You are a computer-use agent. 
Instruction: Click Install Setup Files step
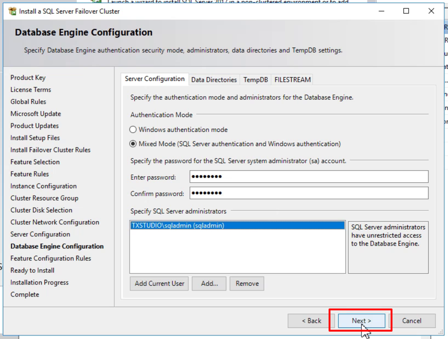[35, 138]
